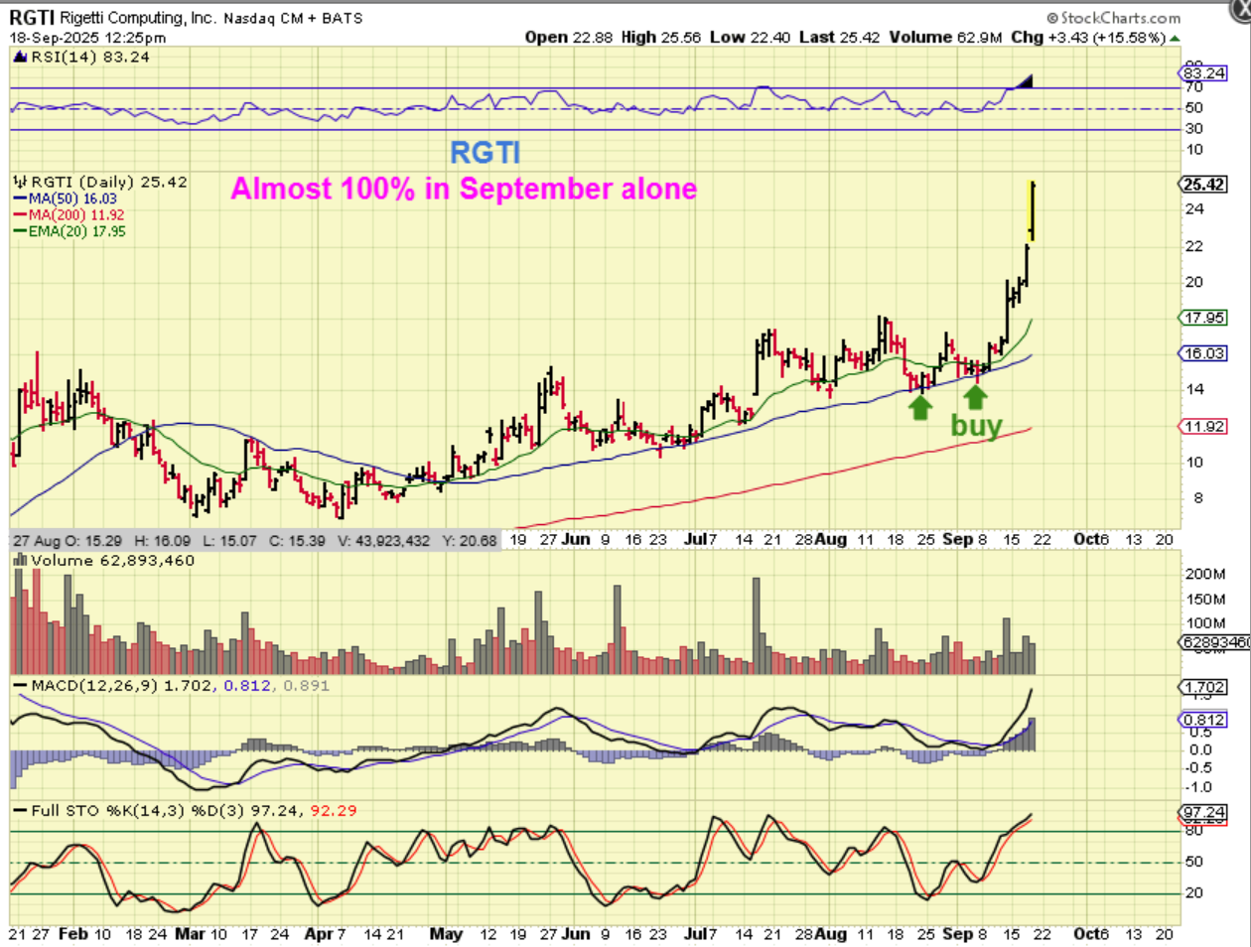Click the -1.0 label on the MACD scale
Screen dimensions: 1251x947
point(1198,786)
